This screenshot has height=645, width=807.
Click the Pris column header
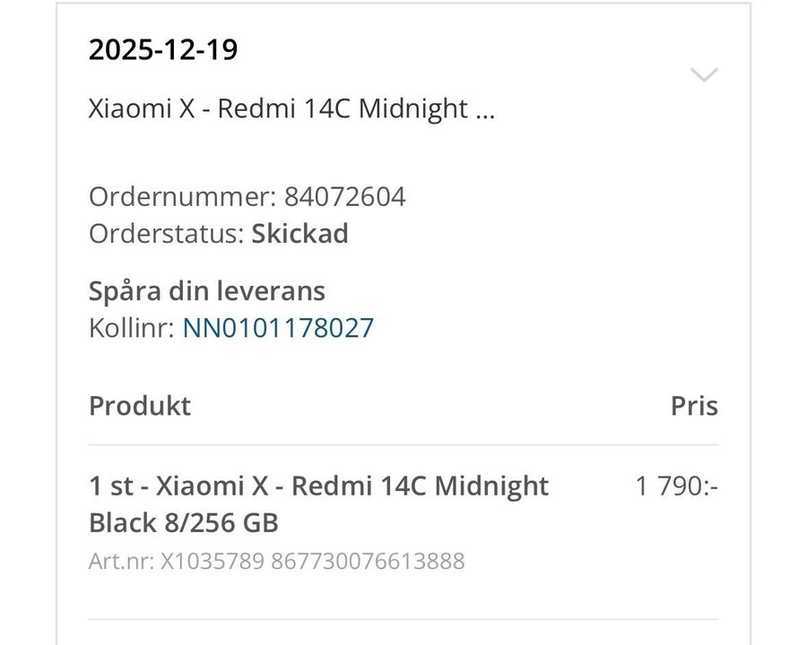[694, 405]
